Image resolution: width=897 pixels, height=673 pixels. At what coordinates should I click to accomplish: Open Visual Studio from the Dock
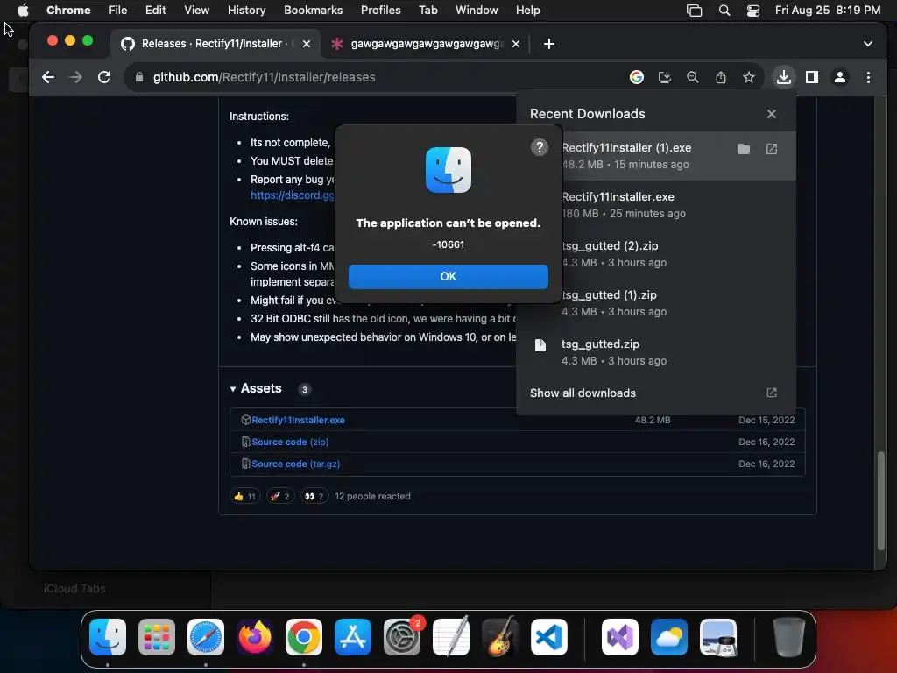click(x=620, y=637)
